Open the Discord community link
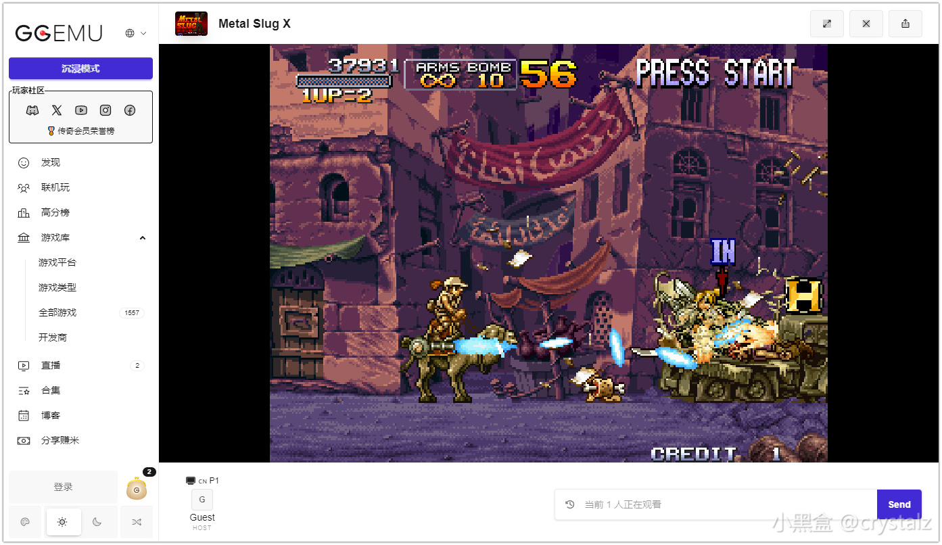The height and width of the screenshot is (545, 942). [x=32, y=110]
